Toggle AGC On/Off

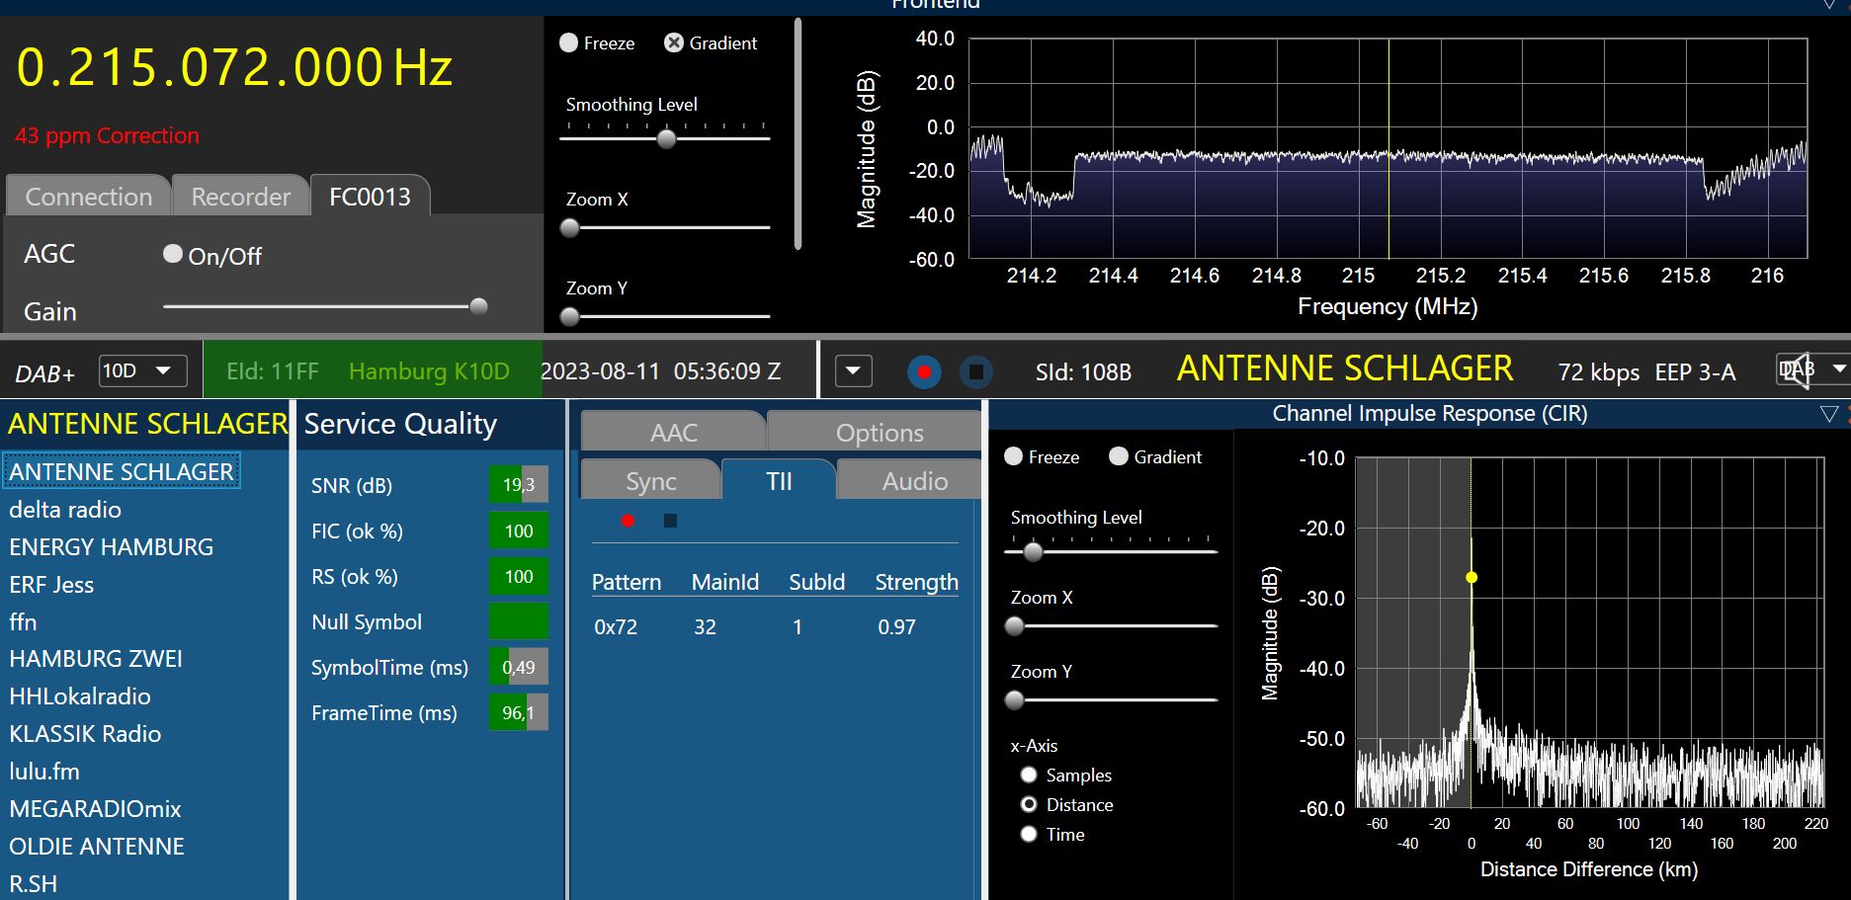point(173,255)
